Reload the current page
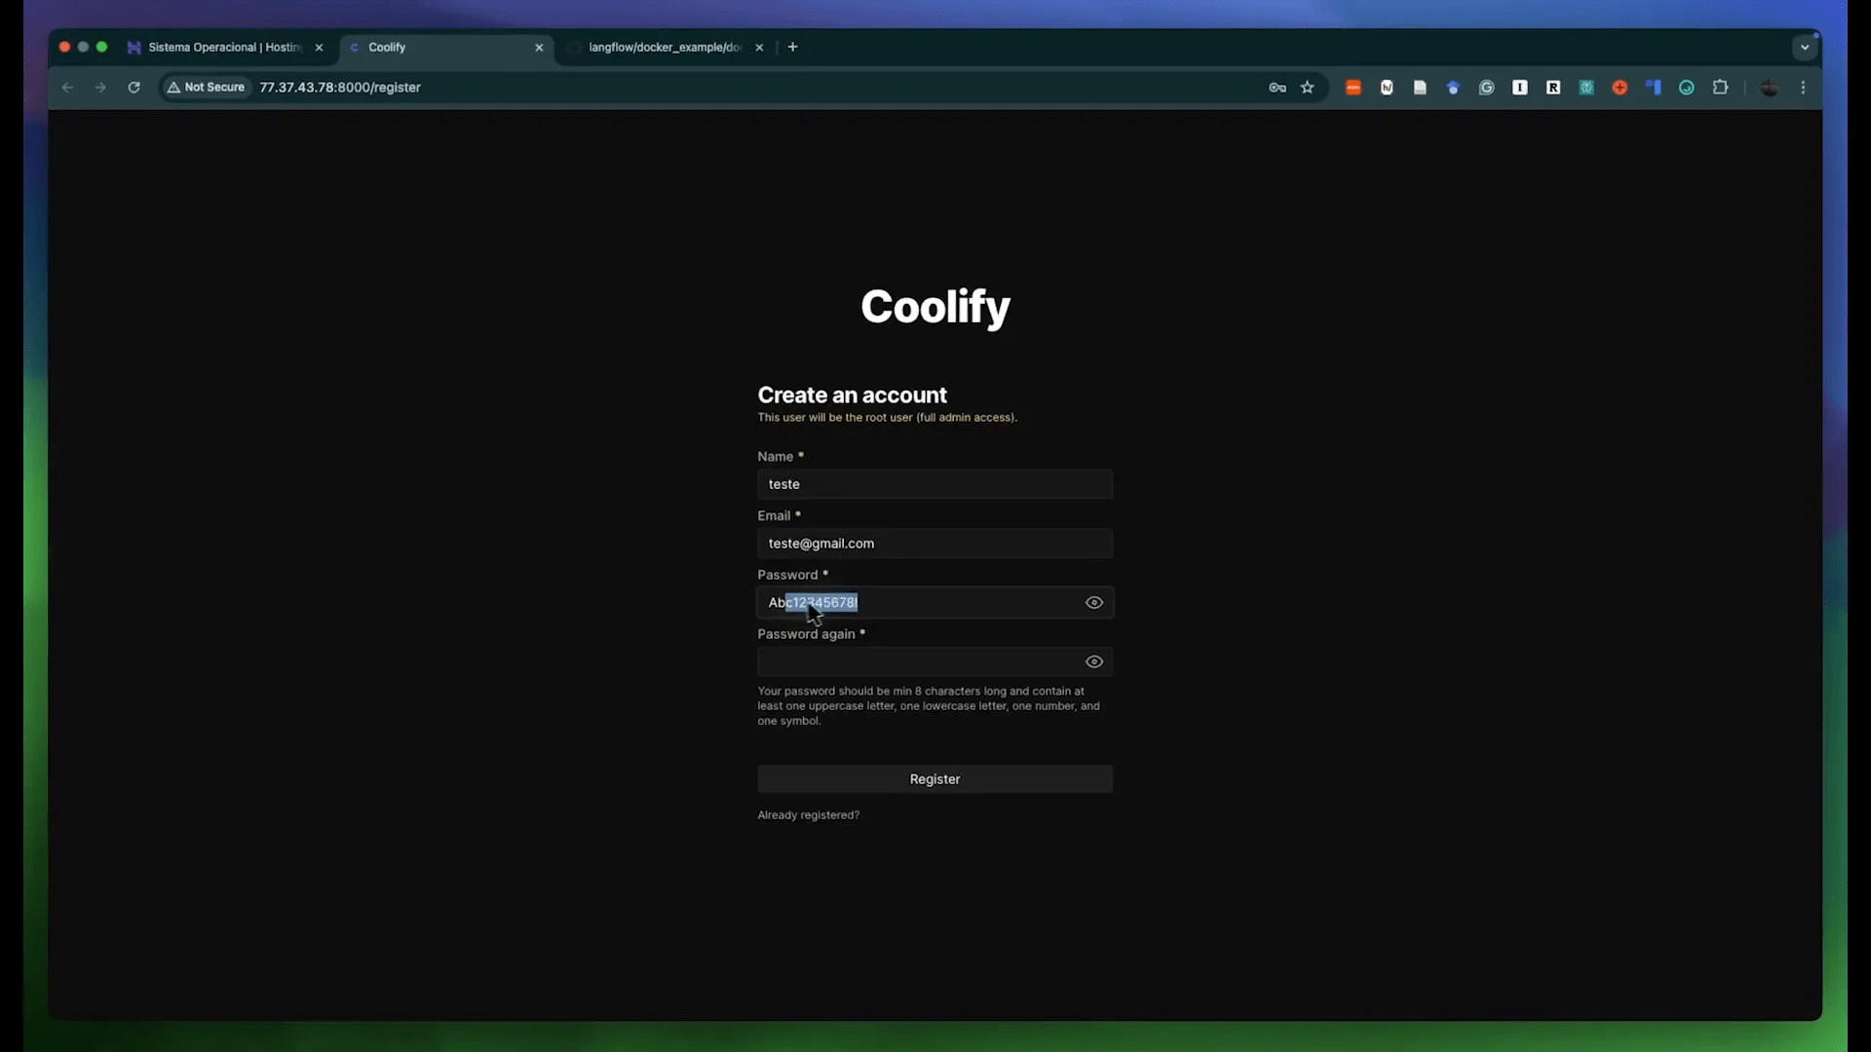The image size is (1871, 1052). point(134,88)
